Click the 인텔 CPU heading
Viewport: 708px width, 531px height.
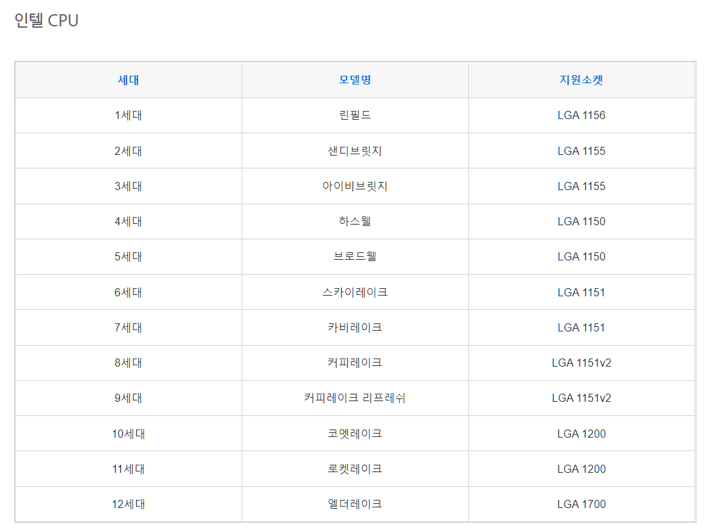47,20
